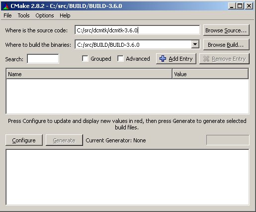Click the 'Press Configure to update' hint text

[x=127, y=124]
